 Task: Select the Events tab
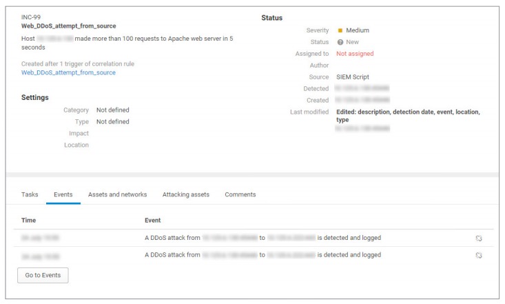point(63,194)
